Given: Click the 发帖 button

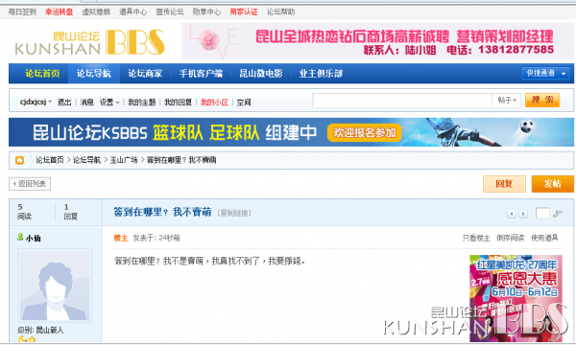Looking at the screenshot, I should coord(552,184).
